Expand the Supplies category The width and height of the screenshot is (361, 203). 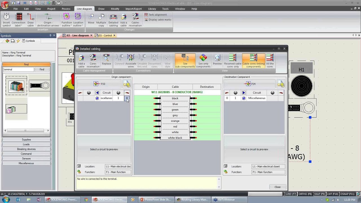[x=26, y=140]
